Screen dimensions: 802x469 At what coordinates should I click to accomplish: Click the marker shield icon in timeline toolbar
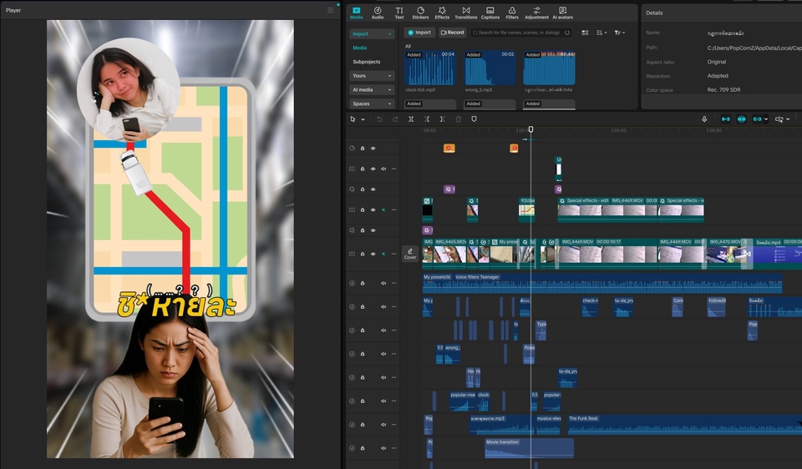474,119
